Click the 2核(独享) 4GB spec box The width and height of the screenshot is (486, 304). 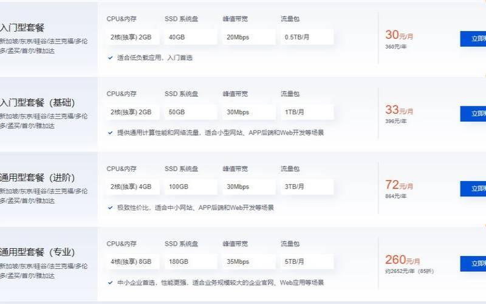tap(133, 187)
